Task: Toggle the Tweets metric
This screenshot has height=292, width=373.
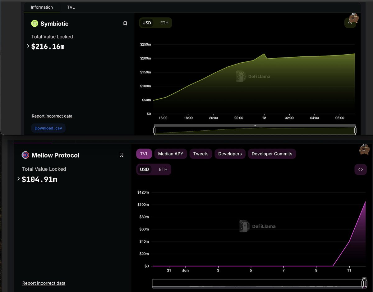Action: tap(201, 154)
